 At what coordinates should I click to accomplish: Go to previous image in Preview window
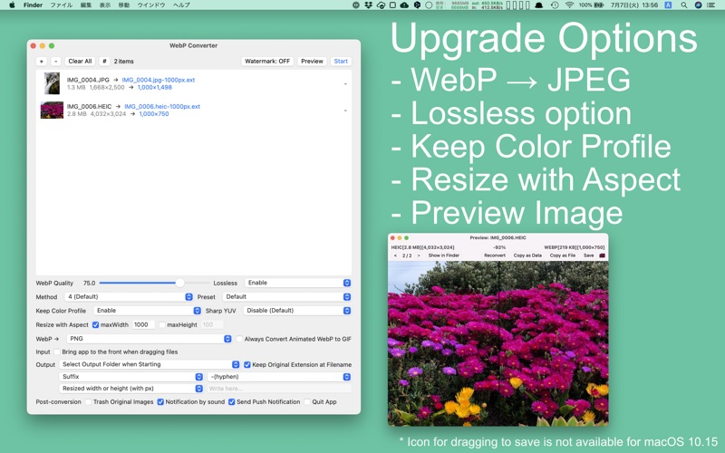coord(395,255)
